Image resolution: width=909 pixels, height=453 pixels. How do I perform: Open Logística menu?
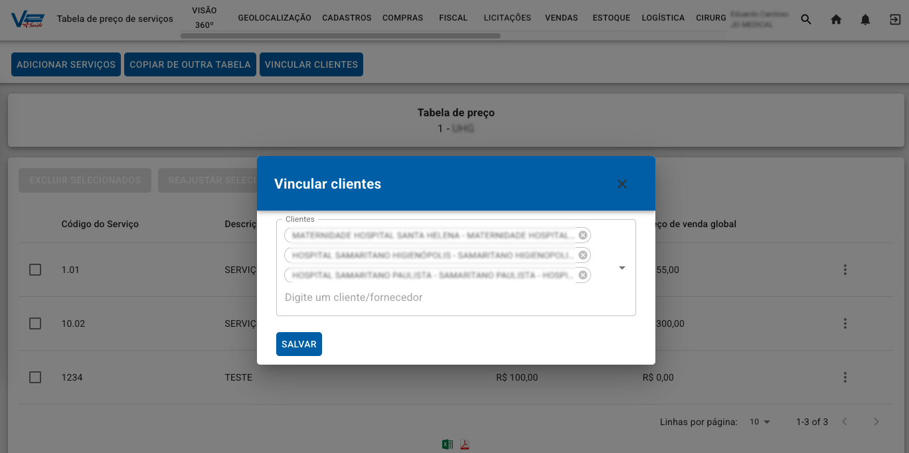663,18
